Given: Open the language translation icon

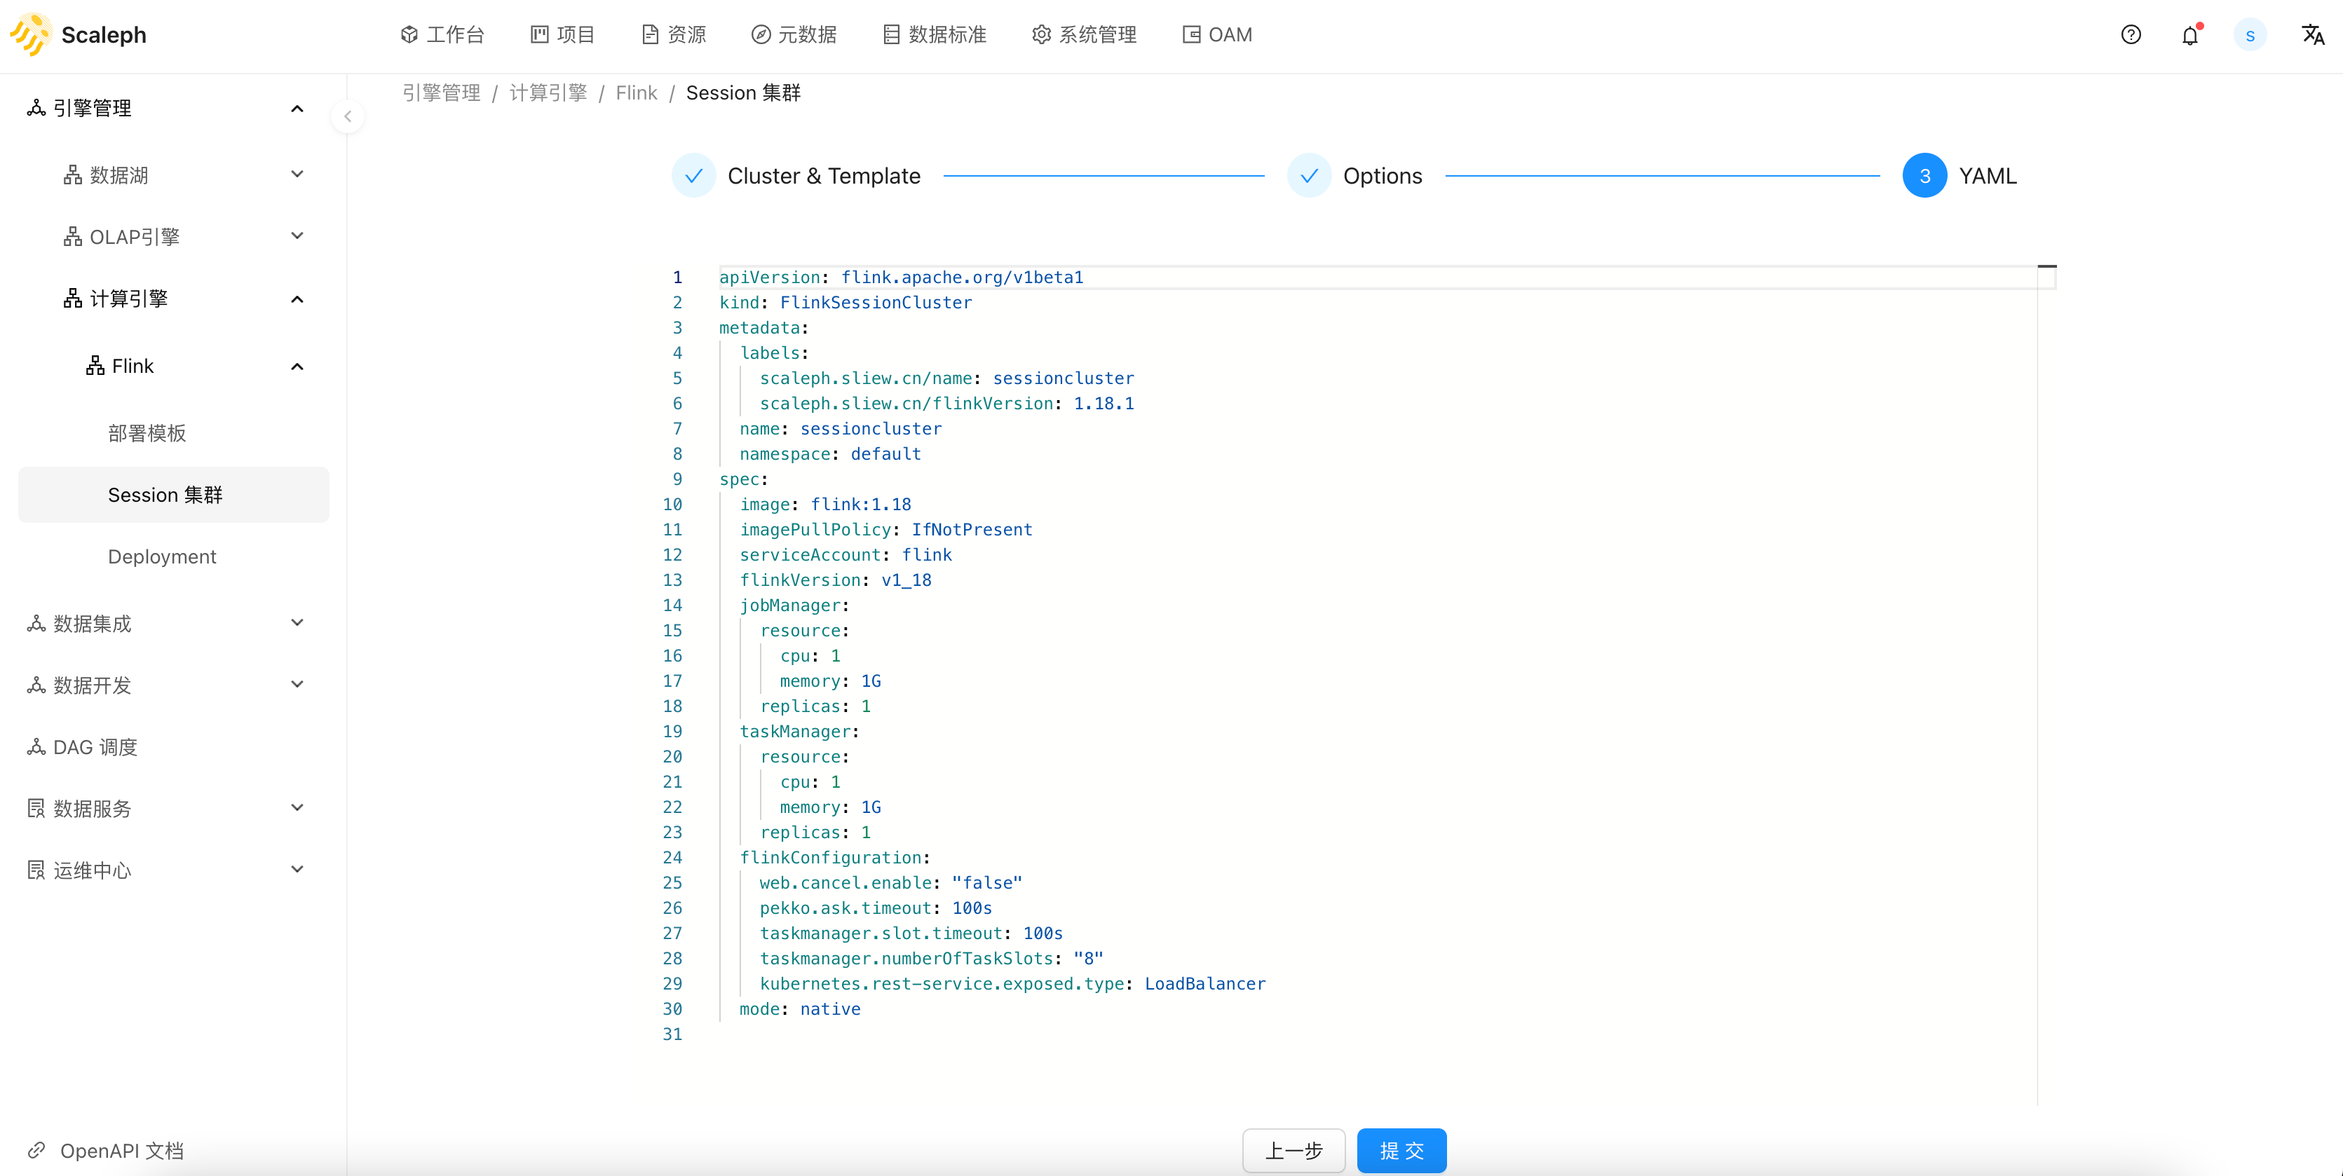Looking at the screenshot, I should 2313,34.
